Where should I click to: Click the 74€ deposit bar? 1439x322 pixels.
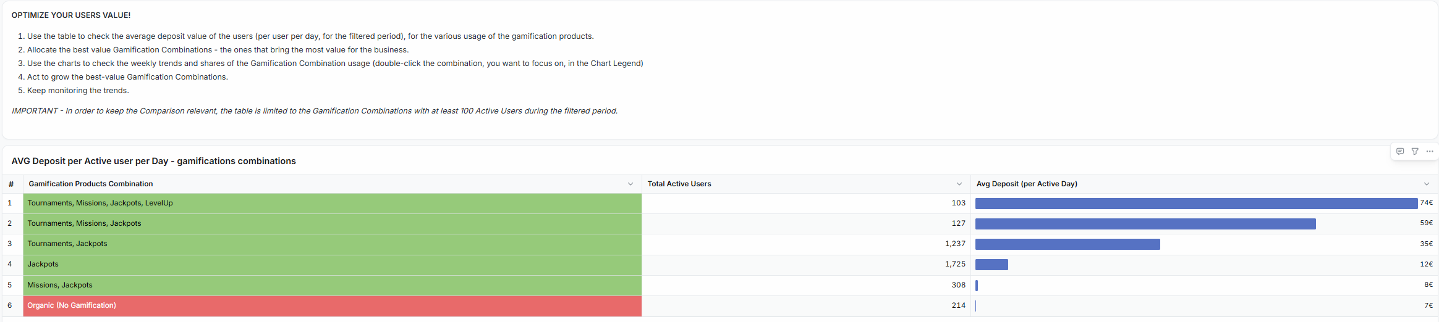(1196, 203)
